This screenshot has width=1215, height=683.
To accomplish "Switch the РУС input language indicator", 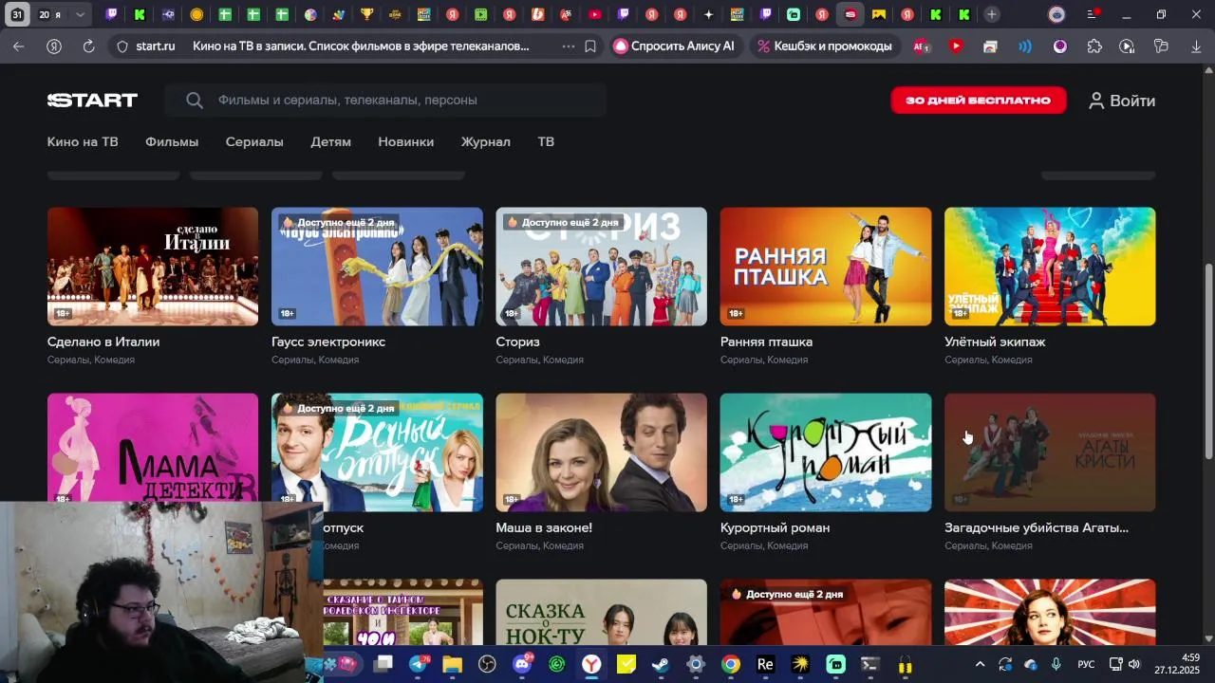I will [1086, 664].
